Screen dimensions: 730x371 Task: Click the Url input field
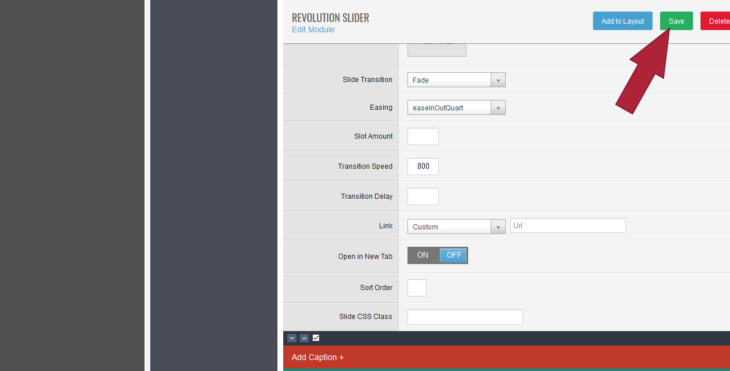(x=568, y=225)
